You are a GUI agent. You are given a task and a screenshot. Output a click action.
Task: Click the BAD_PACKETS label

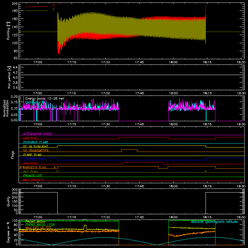pos(34,180)
